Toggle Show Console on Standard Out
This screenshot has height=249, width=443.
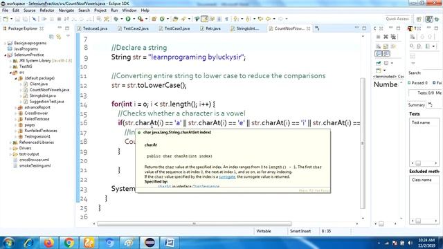379,53
